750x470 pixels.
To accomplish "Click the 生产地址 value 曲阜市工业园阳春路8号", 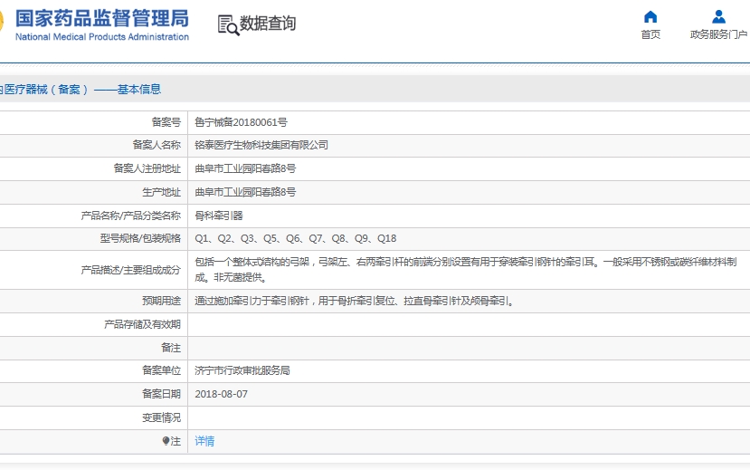I will 245,192.
